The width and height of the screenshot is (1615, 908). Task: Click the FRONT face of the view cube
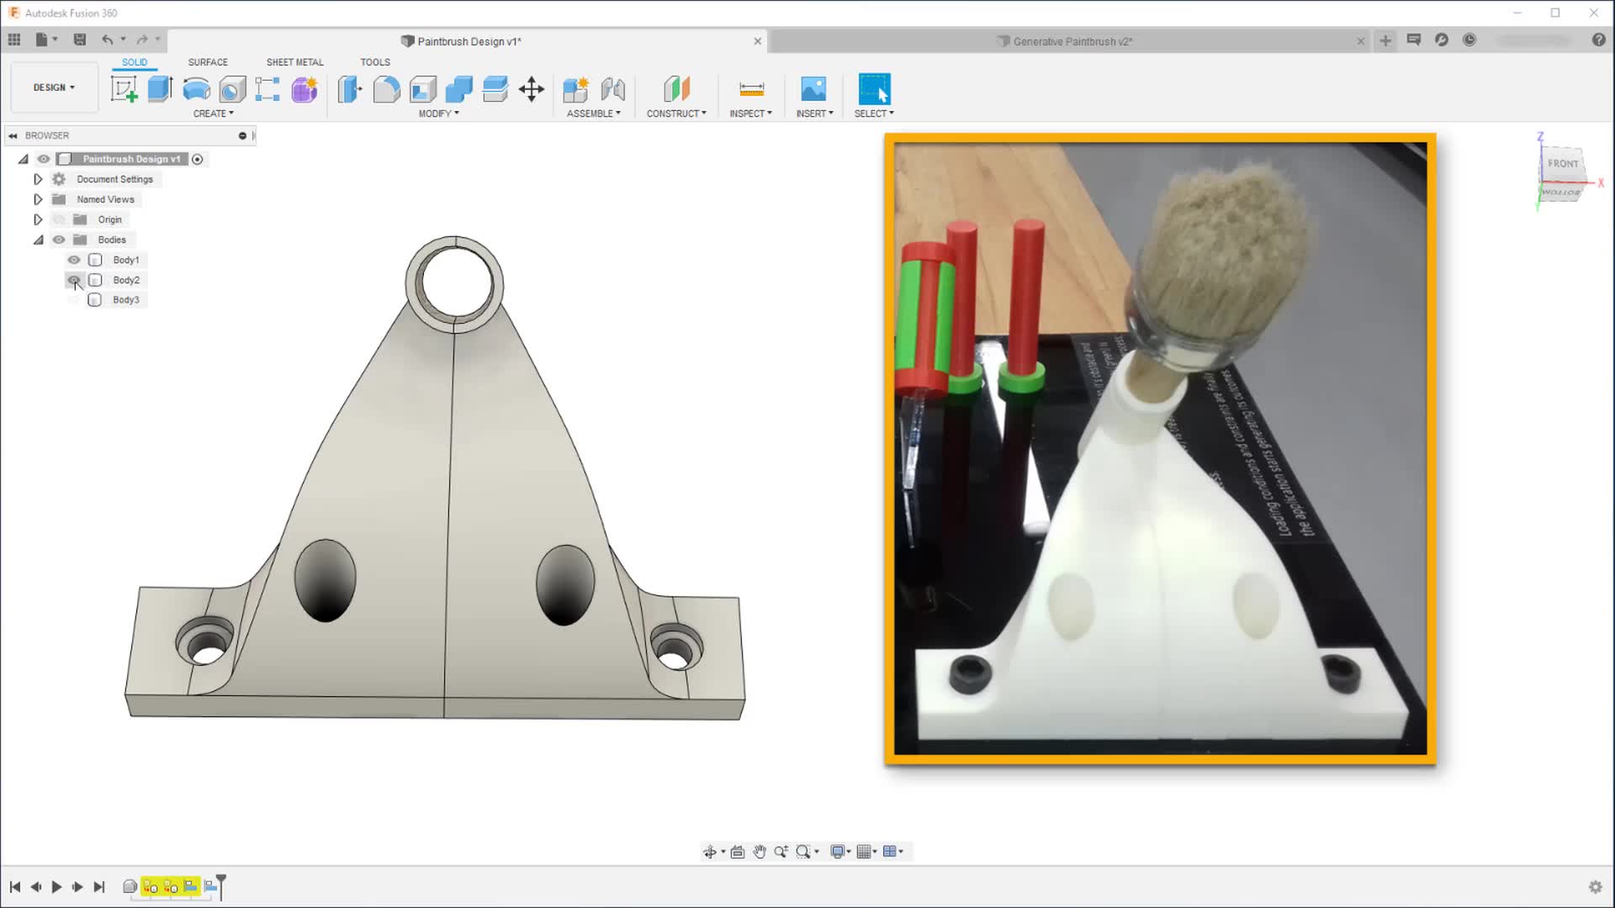(1562, 164)
